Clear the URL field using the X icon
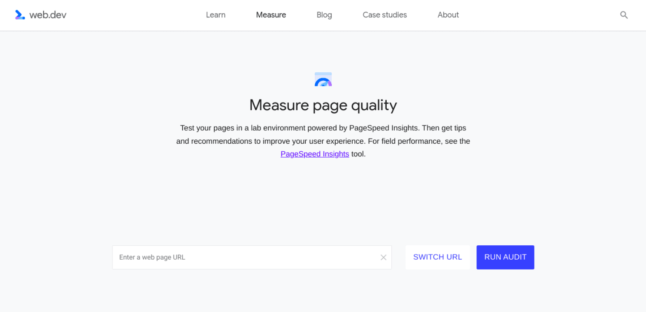 pos(383,257)
